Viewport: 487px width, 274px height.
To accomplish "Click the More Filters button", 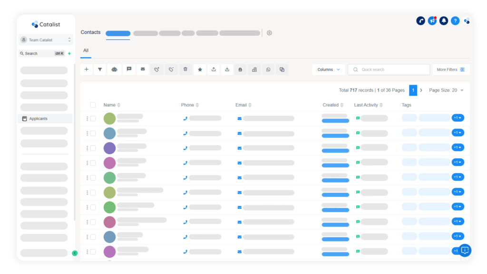I will coord(450,69).
